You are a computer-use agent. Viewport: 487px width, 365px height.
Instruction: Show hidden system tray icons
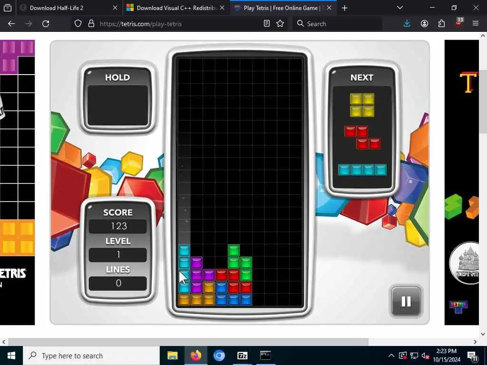click(391, 355)
